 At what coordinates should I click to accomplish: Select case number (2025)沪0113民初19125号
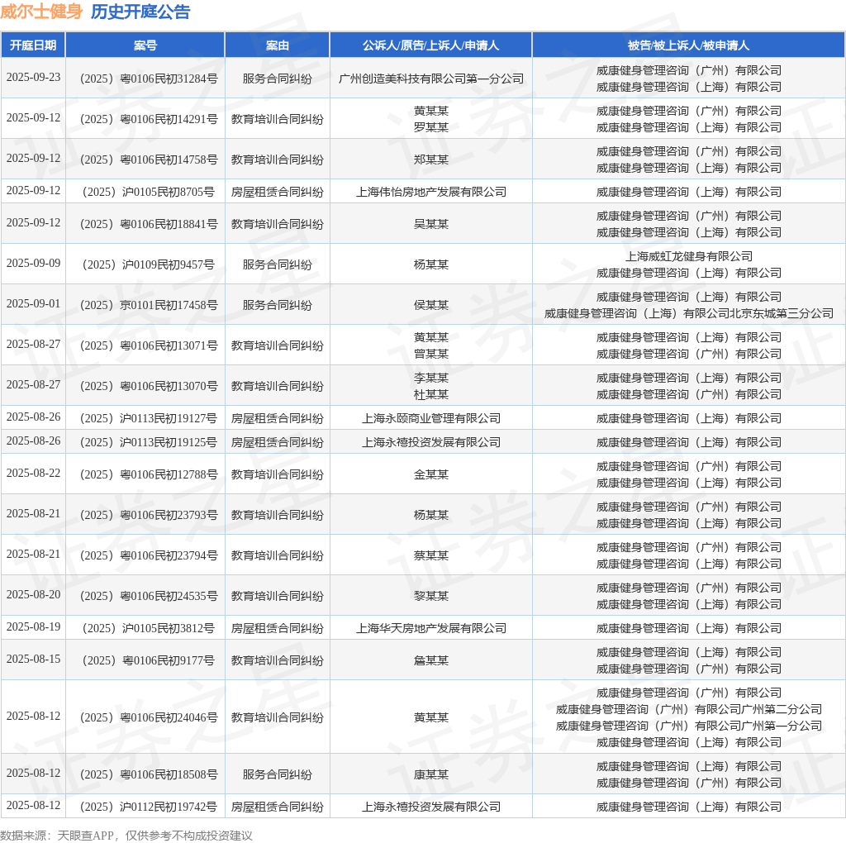coord(149,442)
